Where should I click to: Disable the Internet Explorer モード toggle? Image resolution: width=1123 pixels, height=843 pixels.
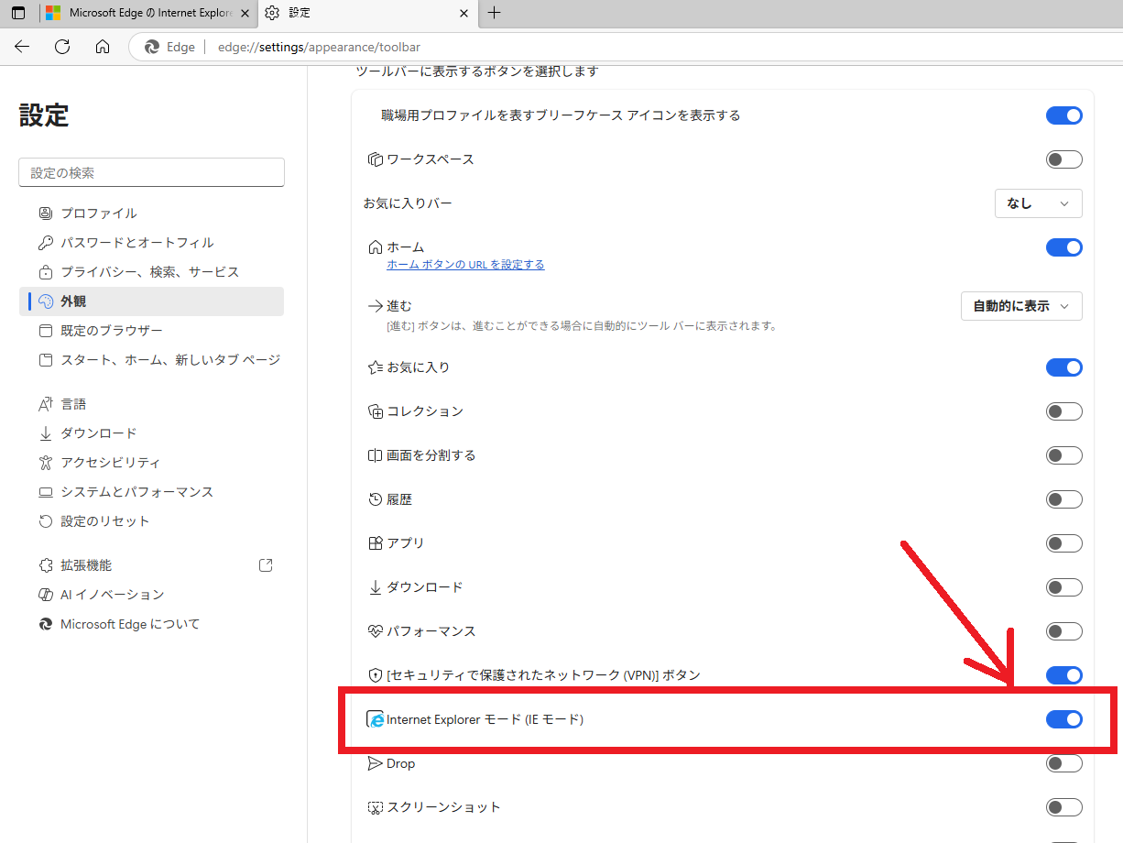1063,719
